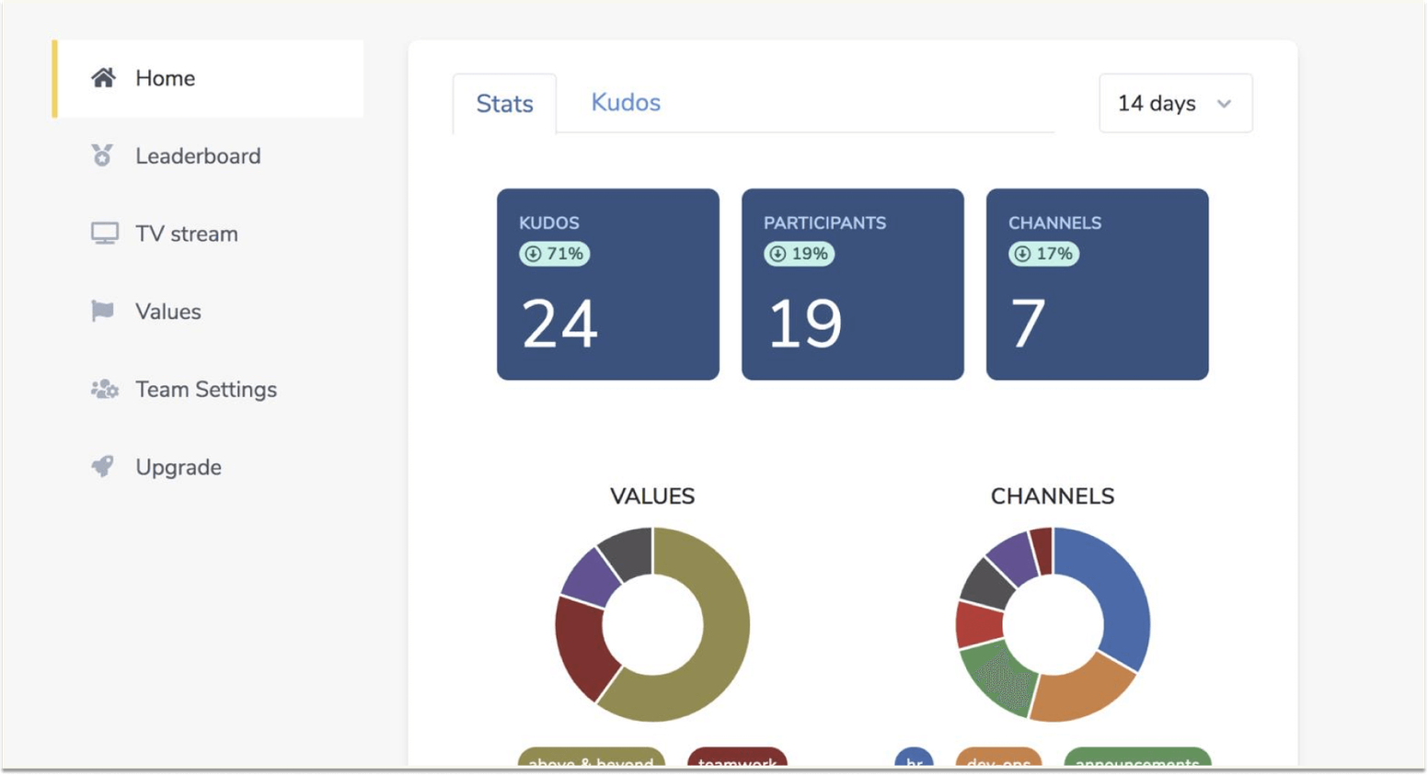The image size is (1428, 775).
Task: Click the CHANNELS stat card showing 7
Action: [1098, 284]
